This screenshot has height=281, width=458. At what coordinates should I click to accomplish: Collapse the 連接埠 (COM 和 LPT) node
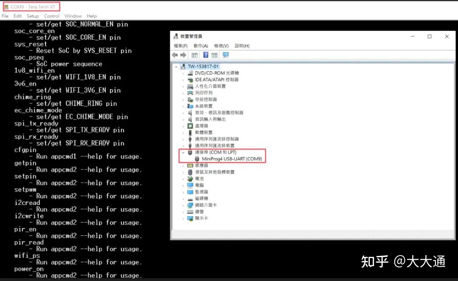tap(183, 152)
